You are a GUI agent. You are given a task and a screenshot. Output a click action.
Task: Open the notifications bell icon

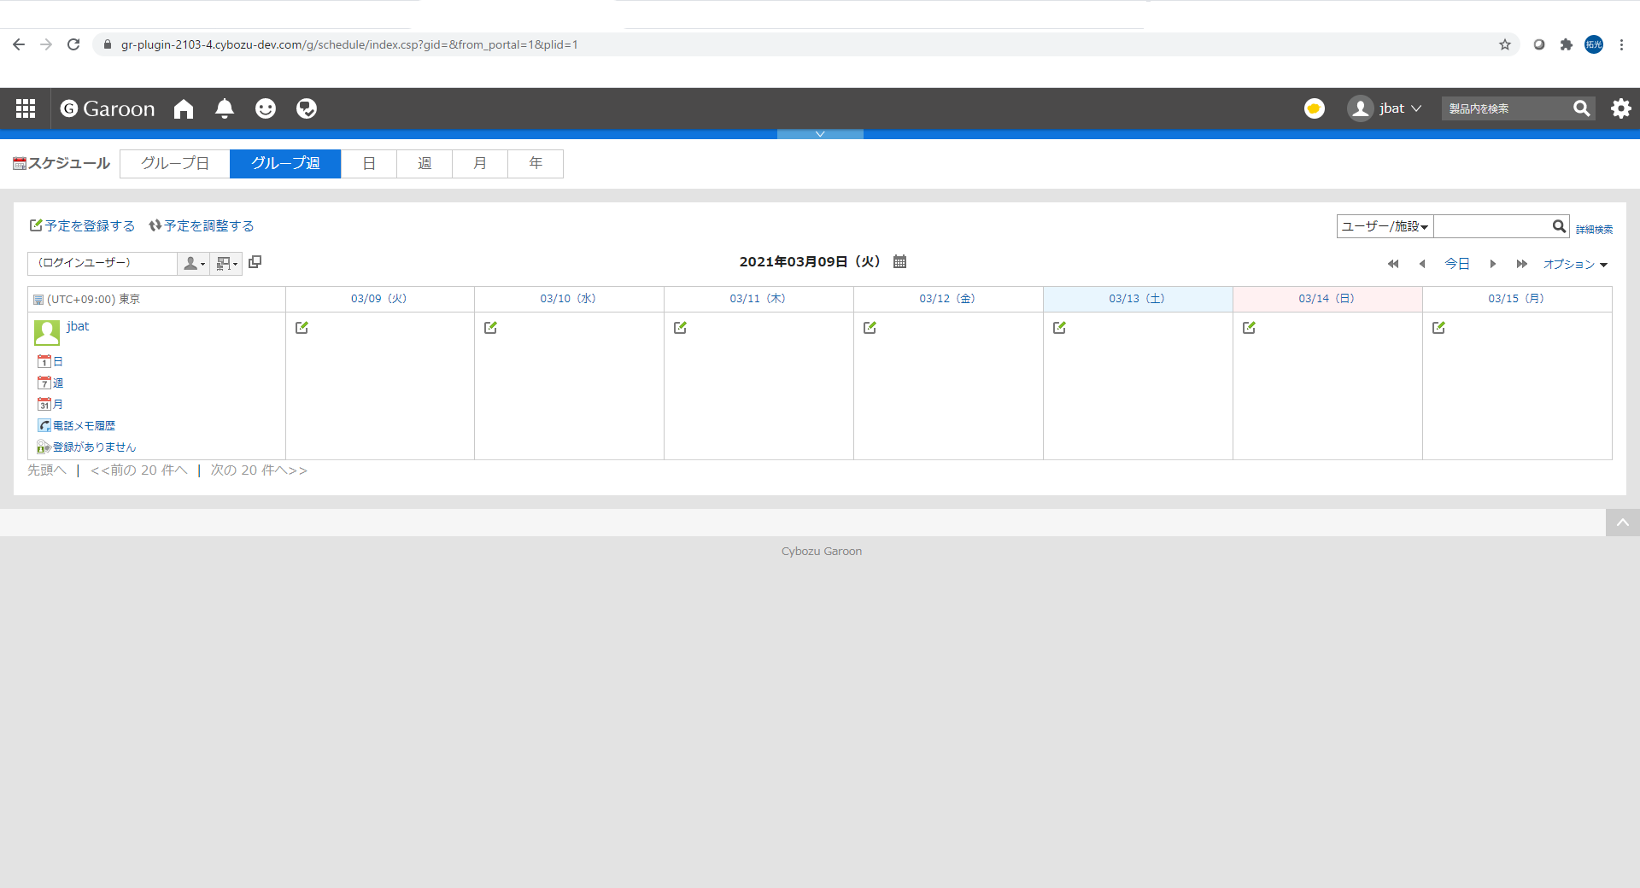click(x=225, y=108)
